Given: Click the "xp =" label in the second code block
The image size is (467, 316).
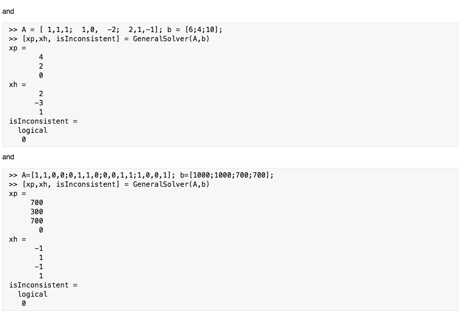Looking at the screenshot, I should (x=17, y=193).
